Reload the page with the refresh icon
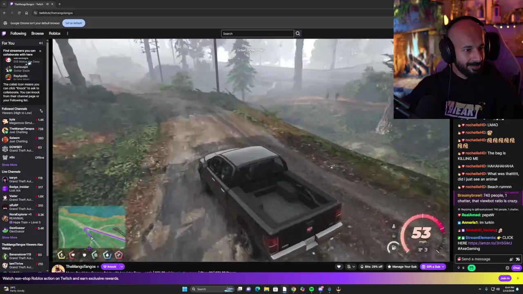This screenshot has height=294, width=523. click(19, 13)
